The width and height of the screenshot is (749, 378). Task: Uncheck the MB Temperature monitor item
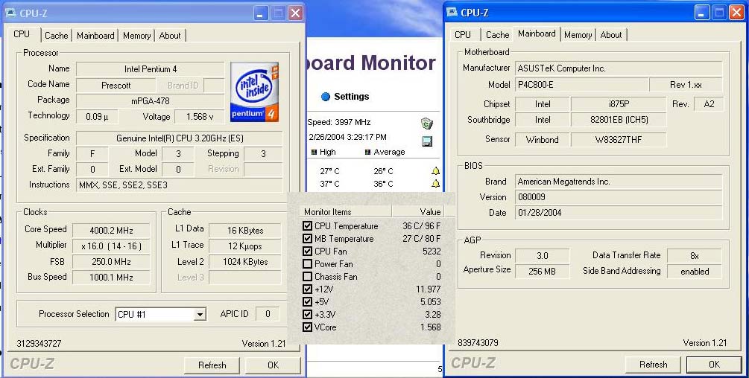coord(307,238)
